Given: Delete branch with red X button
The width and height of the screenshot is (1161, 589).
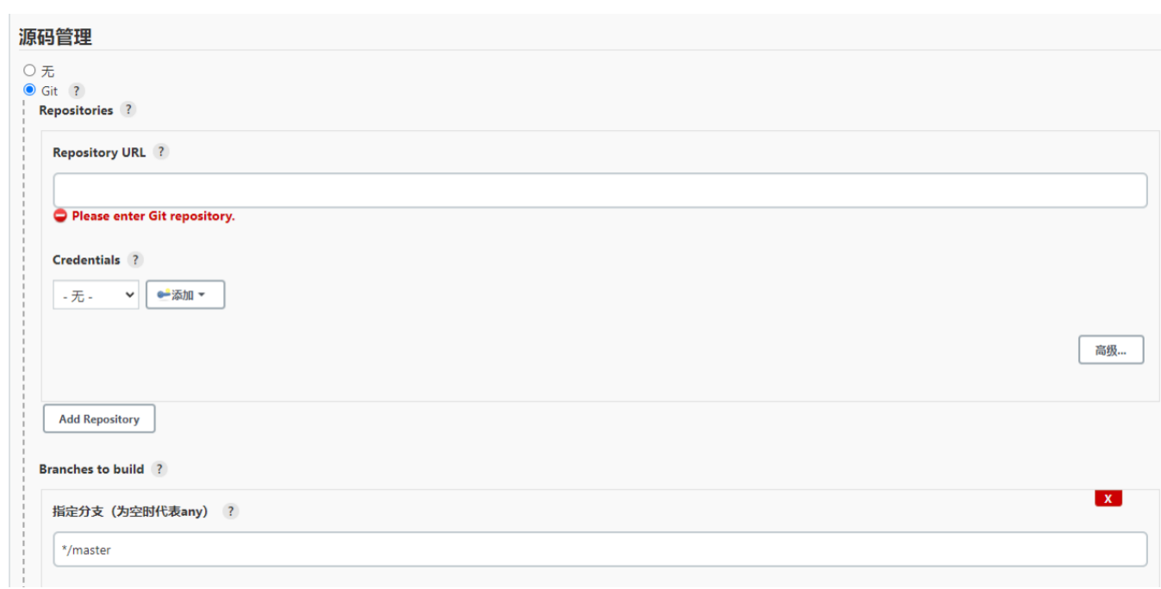Looking at the screenshot, I should [1108, 499].
